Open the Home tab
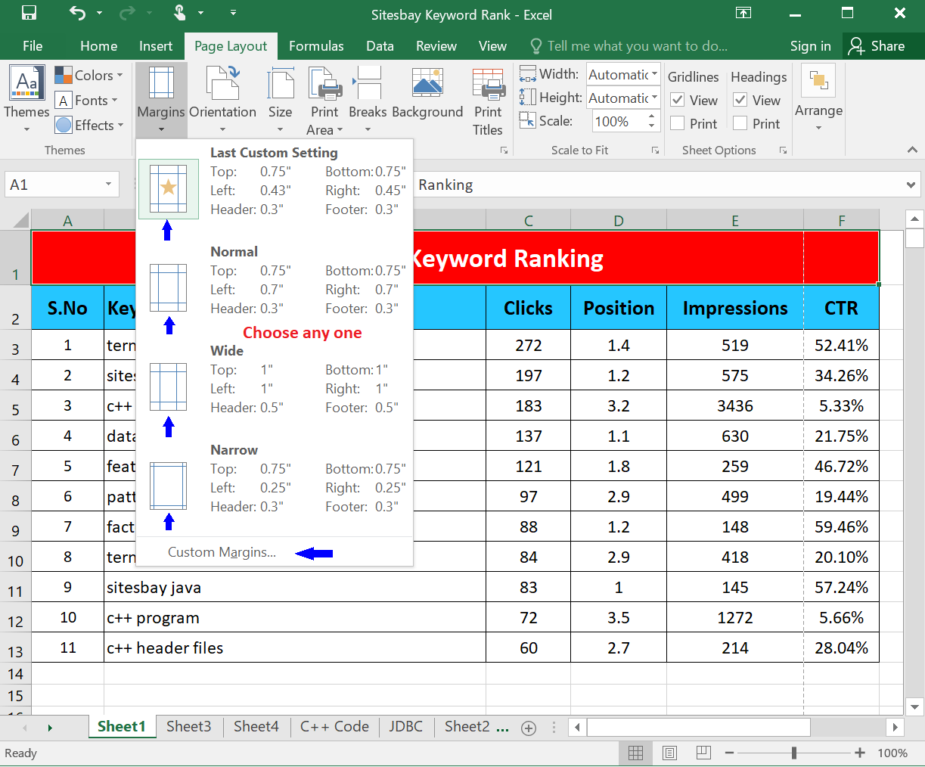Viewport: 925px width, 767px height. [x=99, y=46]
